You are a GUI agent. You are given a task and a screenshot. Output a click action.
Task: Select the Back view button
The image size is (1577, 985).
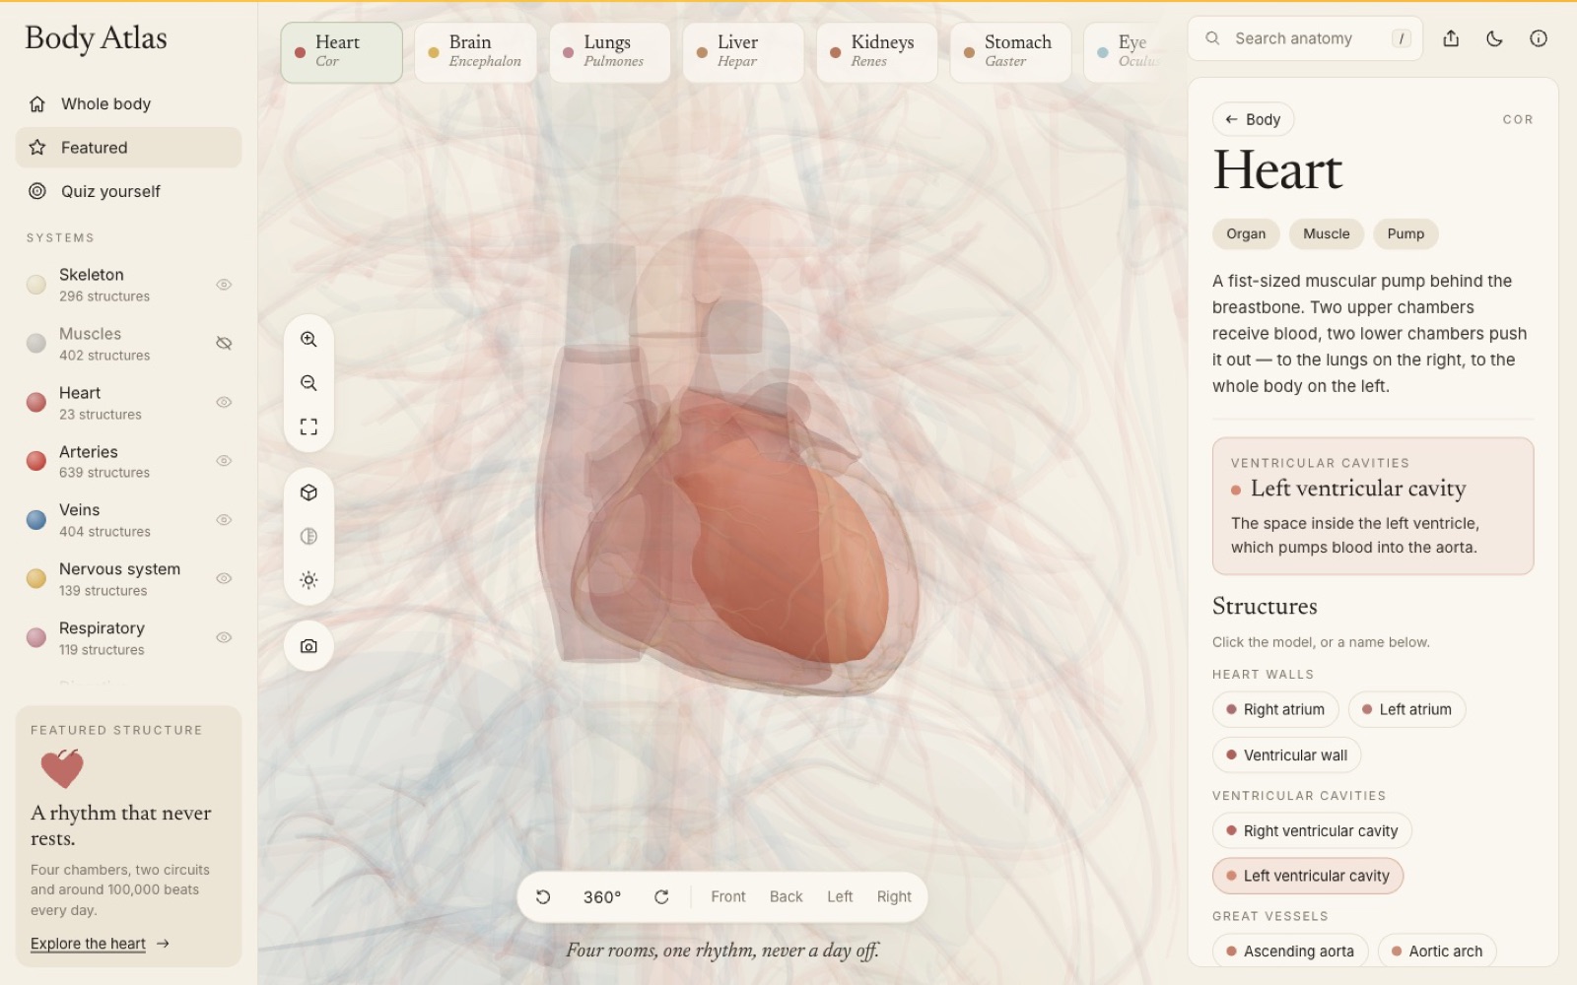[786, 896]
